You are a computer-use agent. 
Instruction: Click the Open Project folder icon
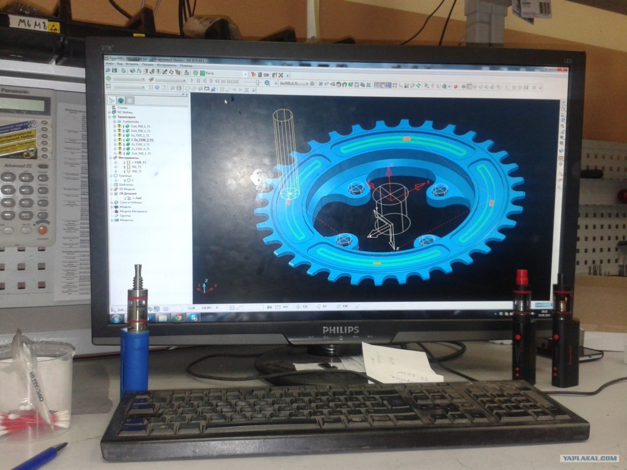pos(108,70)
